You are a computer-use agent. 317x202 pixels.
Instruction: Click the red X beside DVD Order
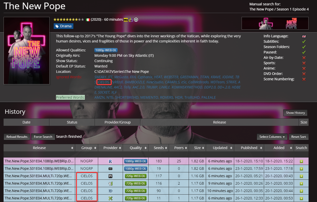click(304, 74)
